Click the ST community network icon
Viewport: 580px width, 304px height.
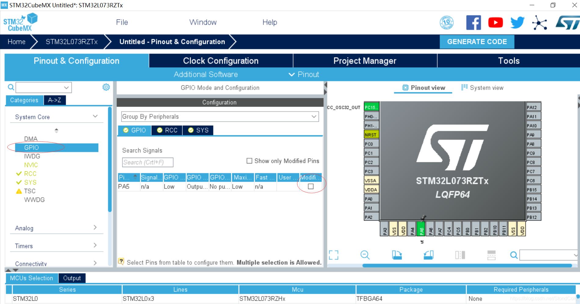(x=539, y=23)
